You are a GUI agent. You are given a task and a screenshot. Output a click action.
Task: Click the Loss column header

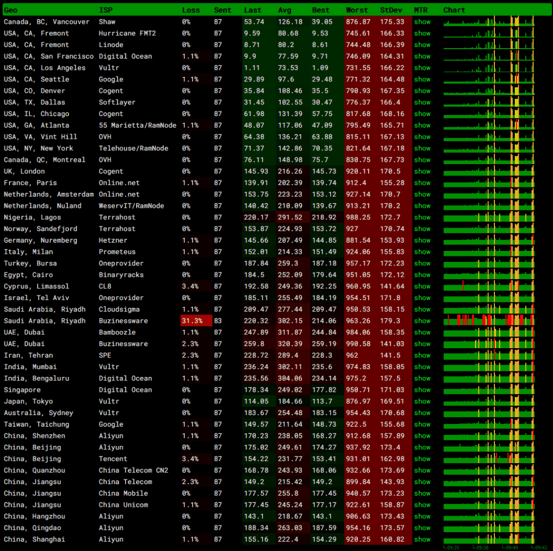click(x=191, y=10)
